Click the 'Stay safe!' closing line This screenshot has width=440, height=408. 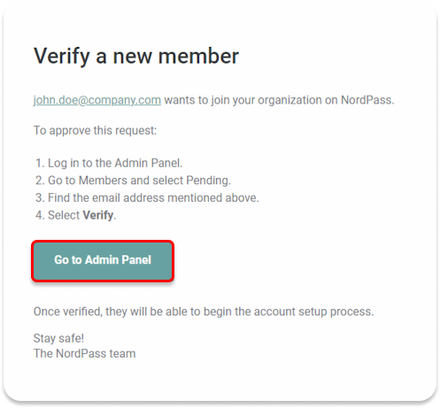[x=58, y=338]
